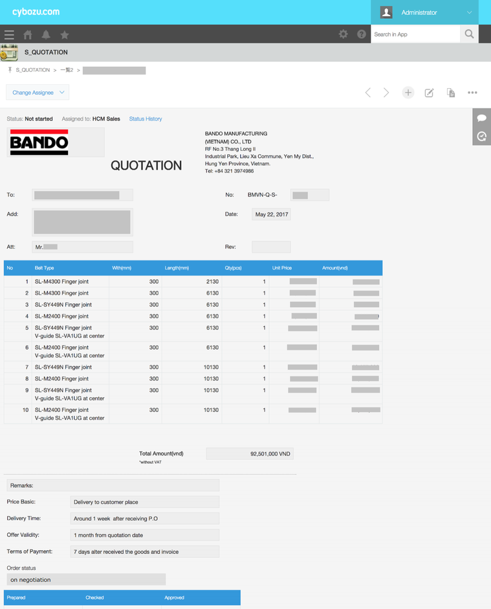Open the comments speech bubble panel
This screenshot has width=491, height=609.
click(x=482, y=118)
